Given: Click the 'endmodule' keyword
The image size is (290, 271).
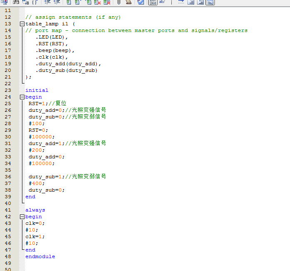Looking at the screenshot, I should point(40,256).
